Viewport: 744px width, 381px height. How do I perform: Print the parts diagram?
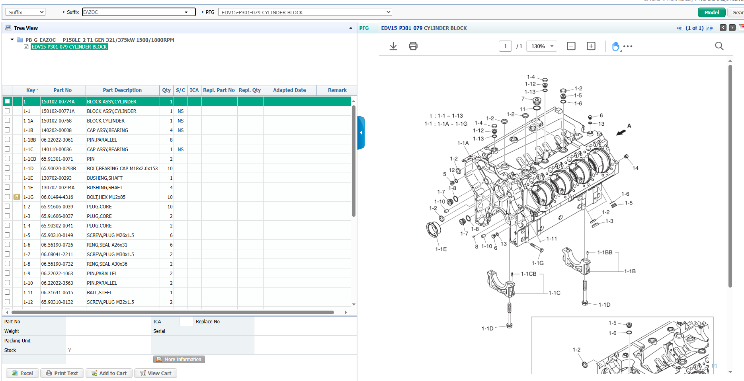(x=413, y=46)
